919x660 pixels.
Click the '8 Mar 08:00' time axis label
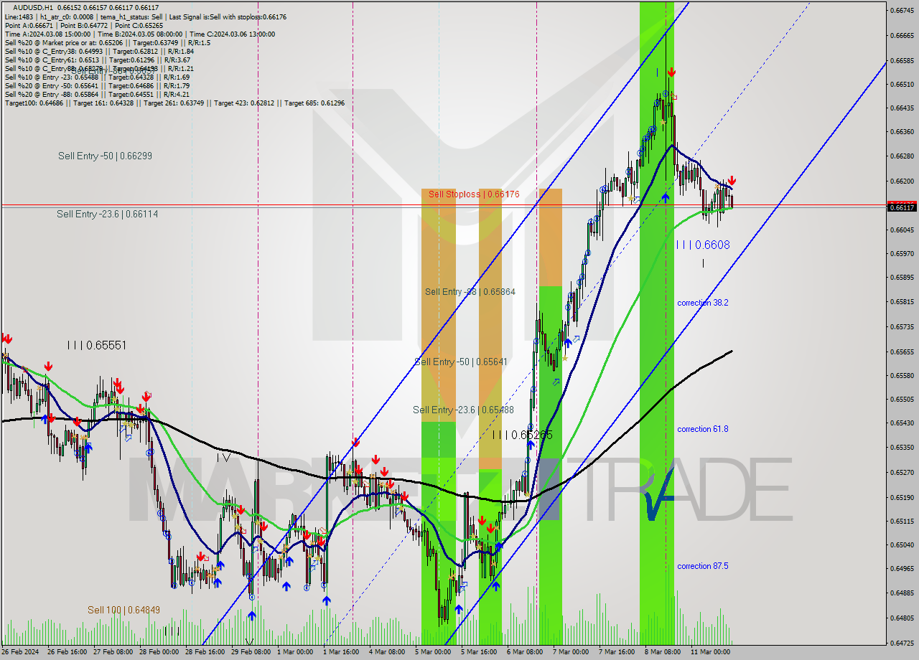point(662,652)
